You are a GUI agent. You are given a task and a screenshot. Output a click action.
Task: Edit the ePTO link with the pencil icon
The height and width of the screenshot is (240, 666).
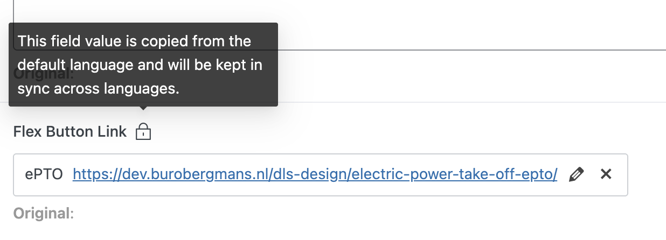click(x=576, y=174)
